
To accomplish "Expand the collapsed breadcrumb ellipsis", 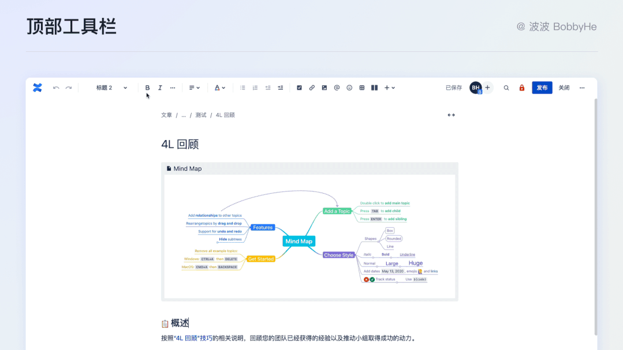I will coord(184,115).
